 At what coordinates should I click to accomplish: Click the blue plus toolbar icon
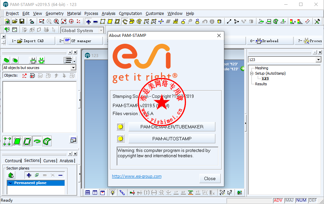pyautogui.click(x=88, y=22)
